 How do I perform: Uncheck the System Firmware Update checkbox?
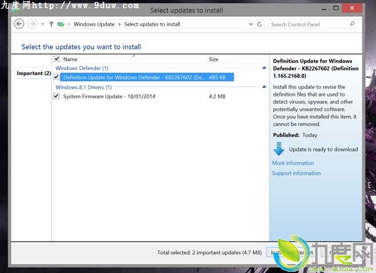(x=56, y=96)
